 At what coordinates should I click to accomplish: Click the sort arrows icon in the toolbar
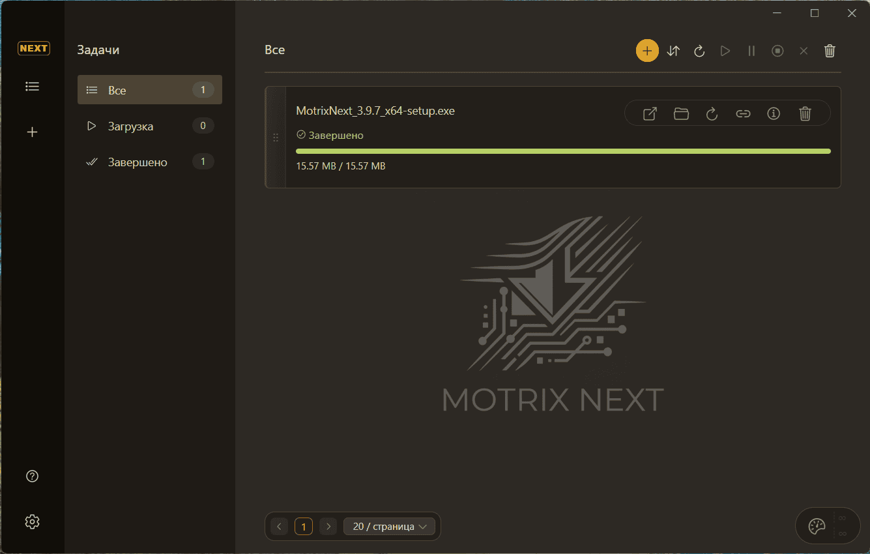(673, 51)
